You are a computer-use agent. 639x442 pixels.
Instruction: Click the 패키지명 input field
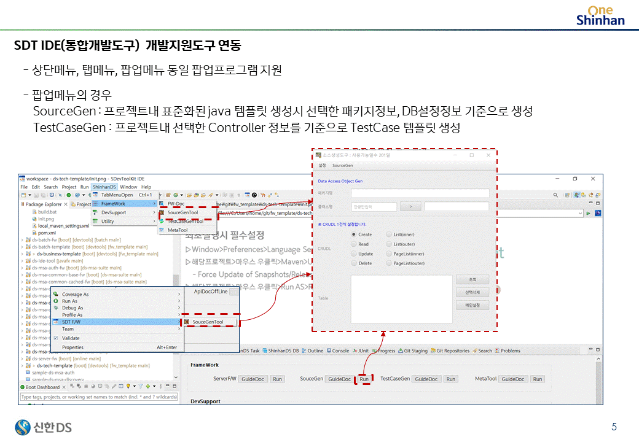[420, 193]
